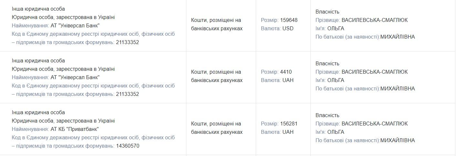Click the USD currency value
This screenshot has height=156, width=456.
pyautogui.click(x=288, y=28)
